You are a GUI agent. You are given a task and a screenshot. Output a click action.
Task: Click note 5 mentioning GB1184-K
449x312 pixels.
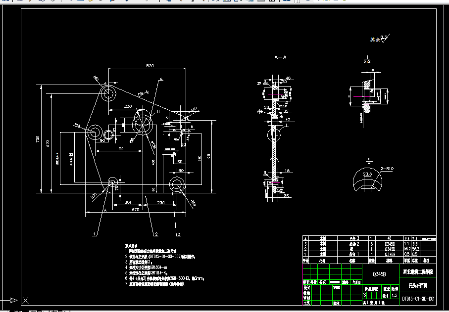[x=147, y=273]
